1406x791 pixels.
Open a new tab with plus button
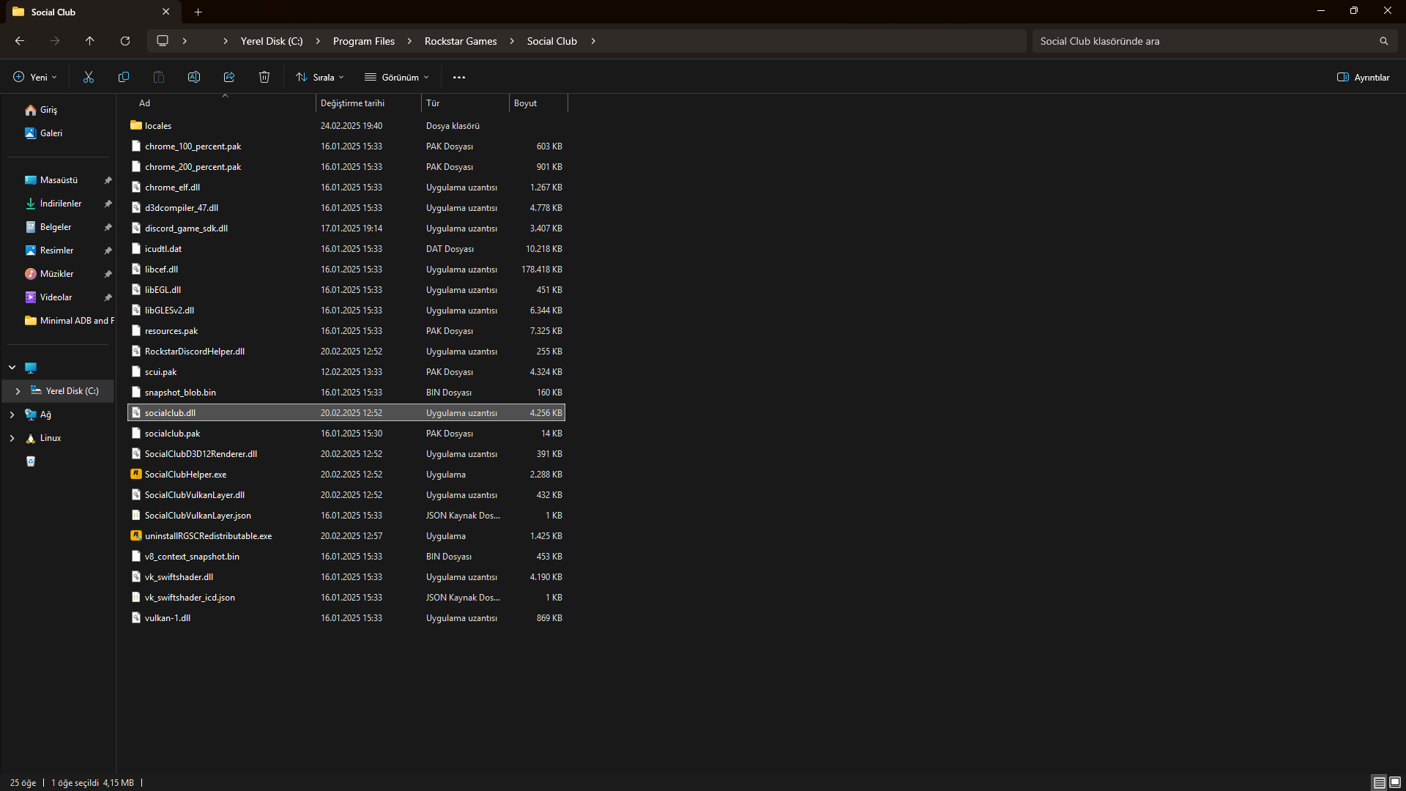(x=198, y=12)
